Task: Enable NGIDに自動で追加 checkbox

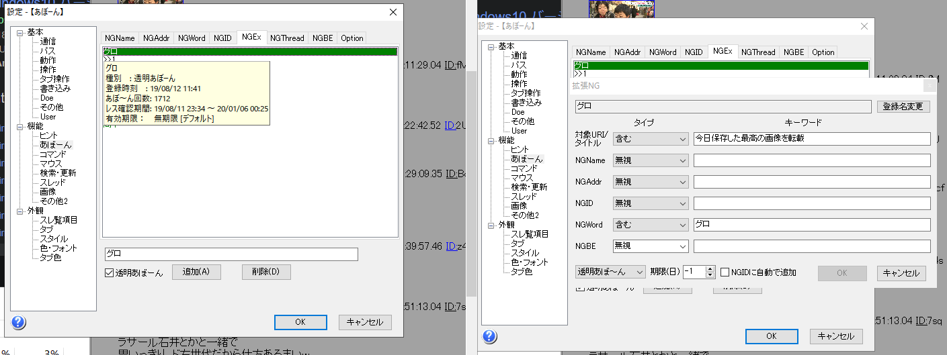Action: pyautogui.click(x=725, y=272)
